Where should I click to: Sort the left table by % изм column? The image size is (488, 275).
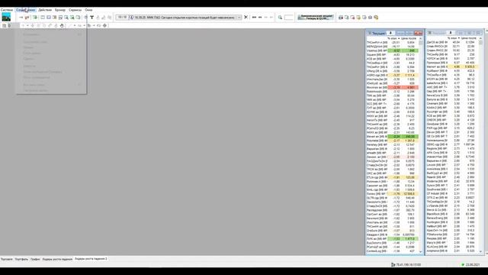[x=393, y=38]
